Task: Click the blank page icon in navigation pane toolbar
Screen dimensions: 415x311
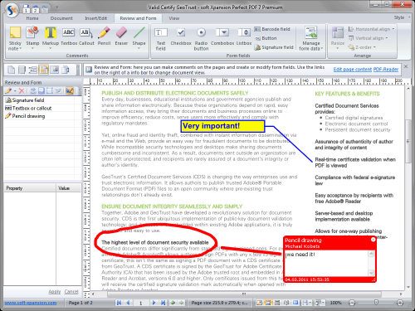Action: (12, 70)
